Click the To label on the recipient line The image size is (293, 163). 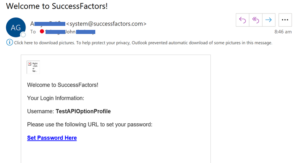33,32
